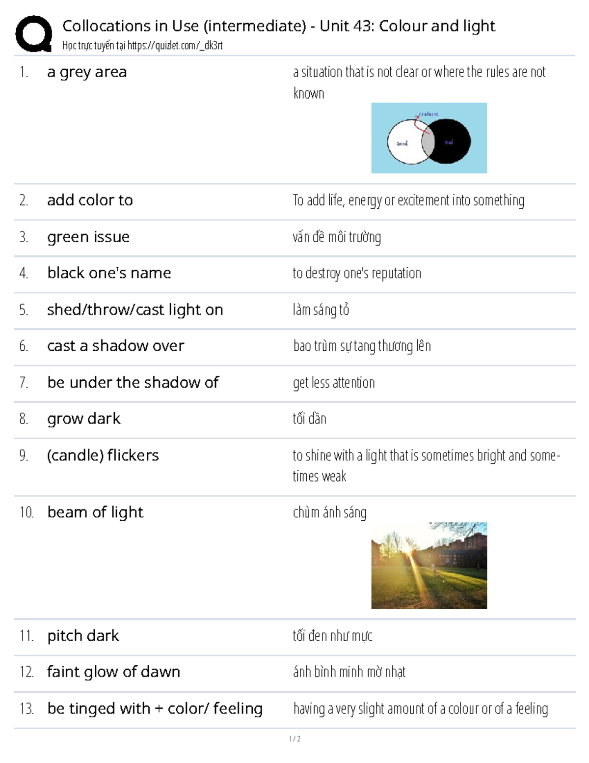Select 'shed/throw/cast light on' term
This screenshot has width=589, height=763.
tap(135, 310)
